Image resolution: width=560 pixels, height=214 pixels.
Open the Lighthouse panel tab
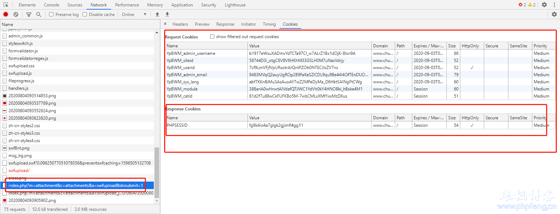[235, 5]
